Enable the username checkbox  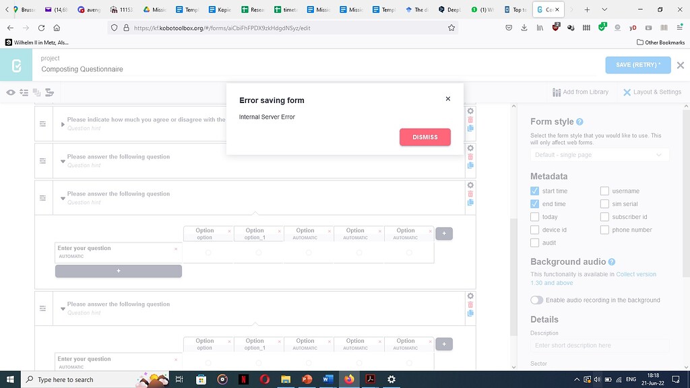(x=604, y=191)
